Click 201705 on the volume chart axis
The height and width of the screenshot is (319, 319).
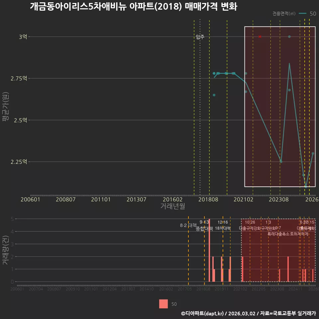pos(185,289)
